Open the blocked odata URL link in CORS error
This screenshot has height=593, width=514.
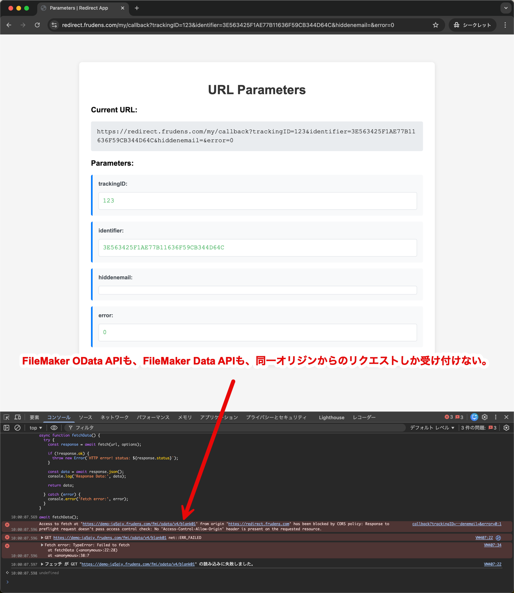[x=139, y=524]
